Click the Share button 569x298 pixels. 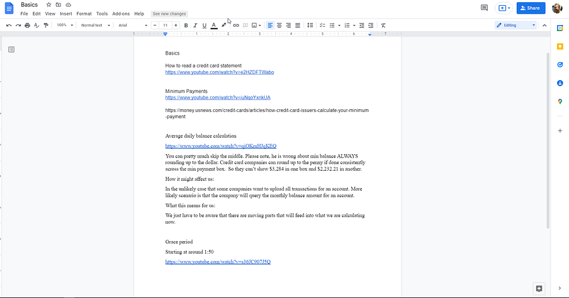click(530, 8)
